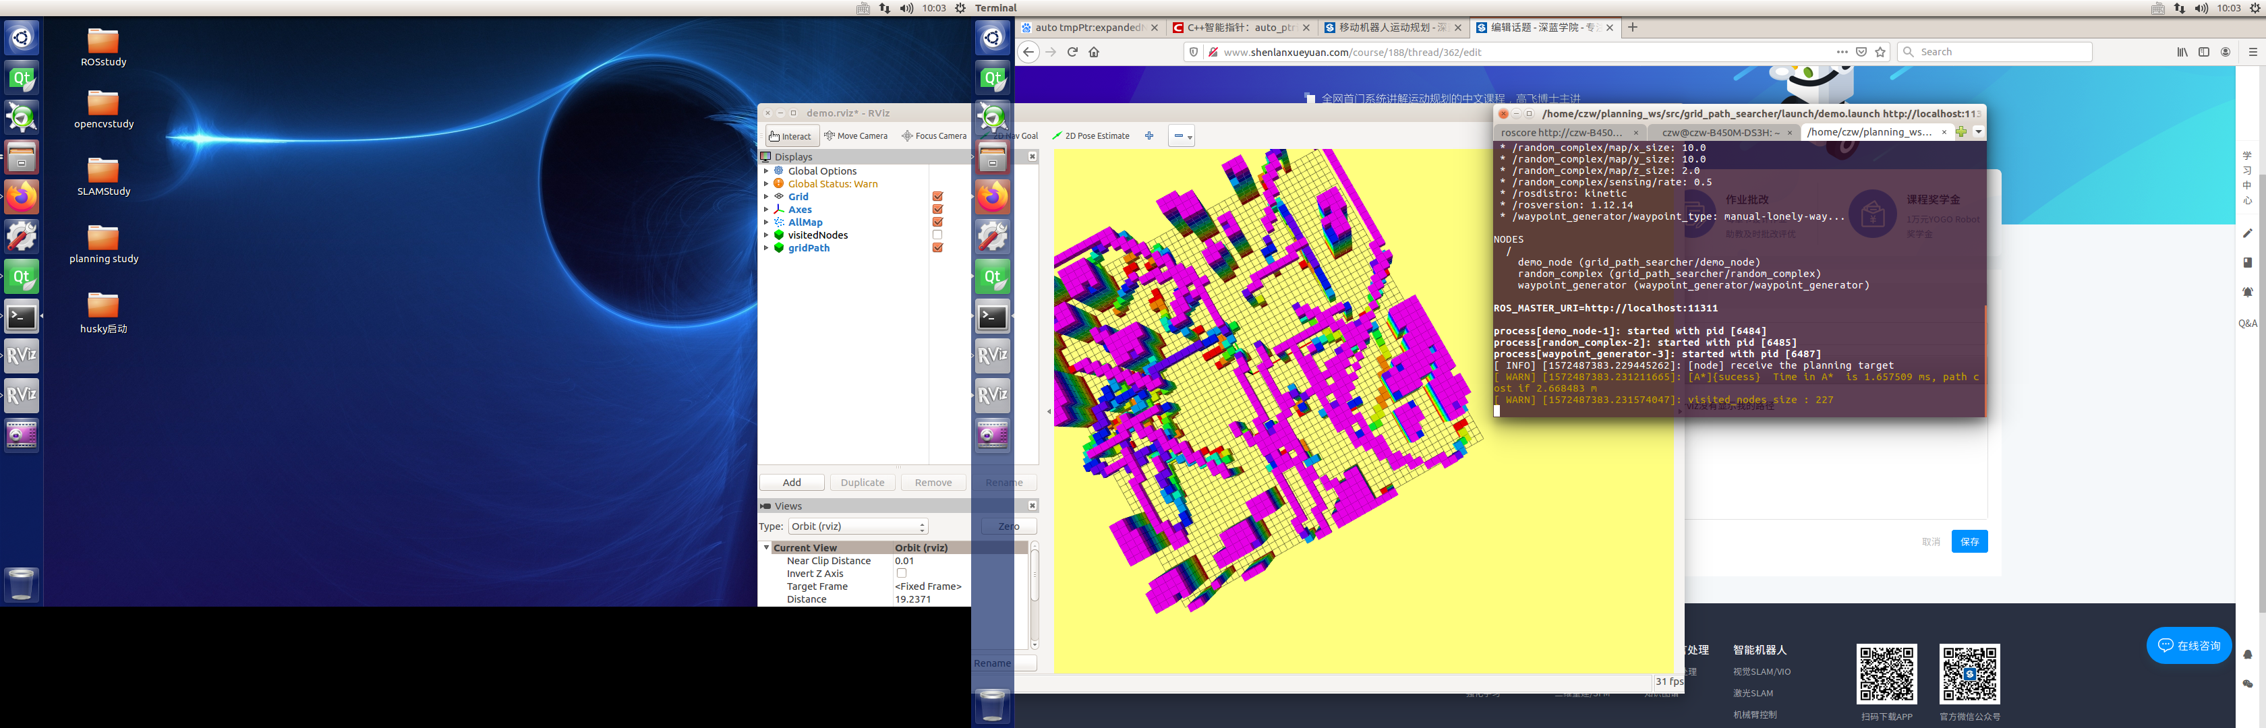
Task: Select the 2D Pose Estimate tool
Action: pyautogui.click(x=1091, y=136)
